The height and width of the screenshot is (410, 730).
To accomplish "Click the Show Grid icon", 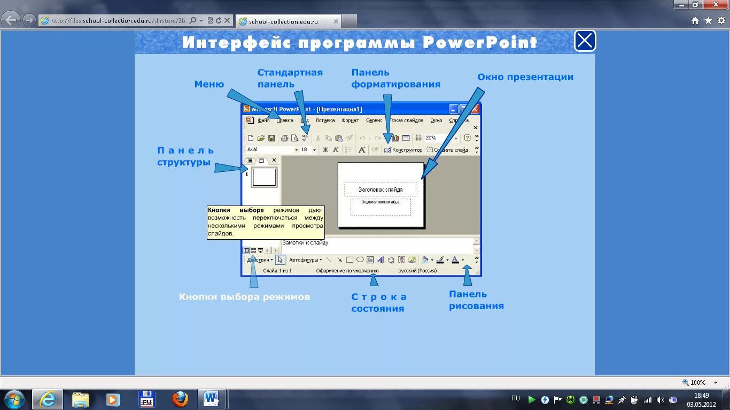I will [418, 138].
